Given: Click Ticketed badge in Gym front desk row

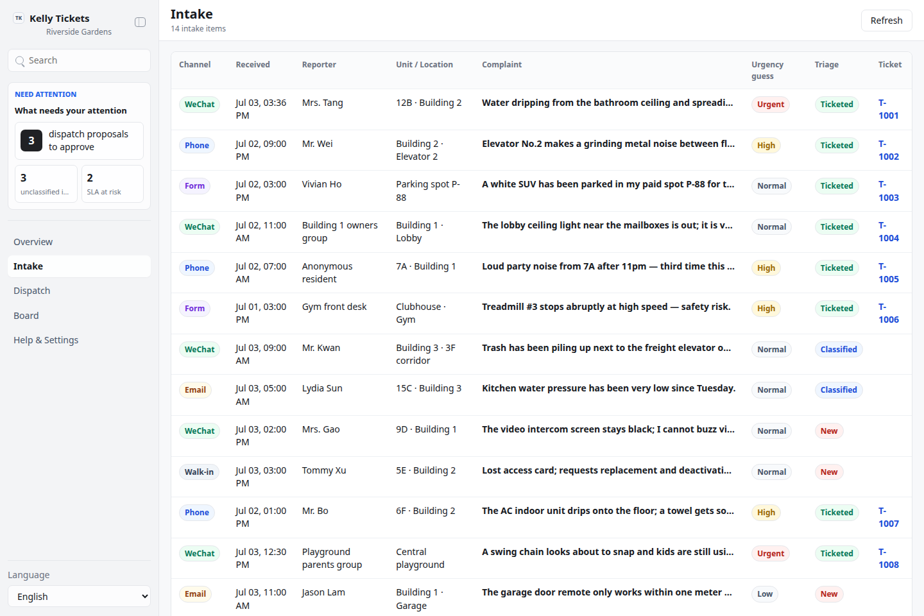Looking at the screenshot, I should (836, 309).
